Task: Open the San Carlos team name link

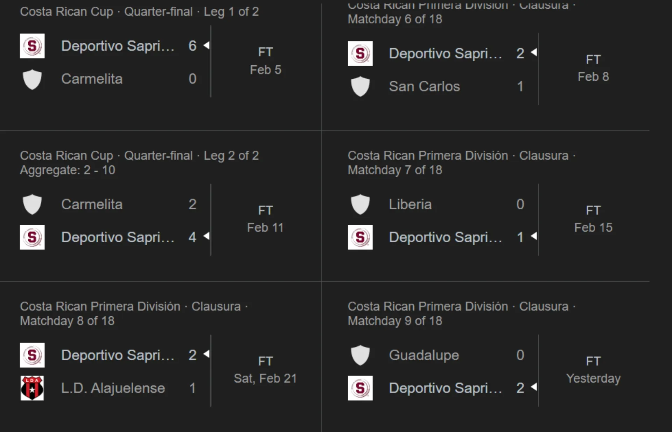Action: [424, 86]
